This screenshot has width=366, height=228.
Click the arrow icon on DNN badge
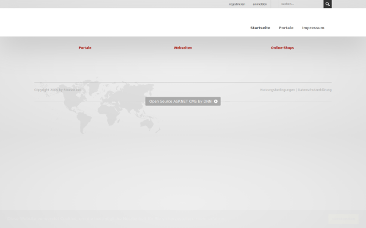[x=216, y=101]
